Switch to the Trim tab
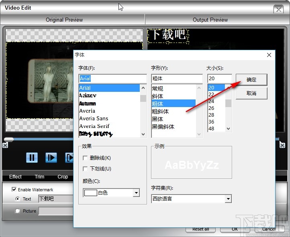The width and height of the screenshot is (290, 237). 39,176
